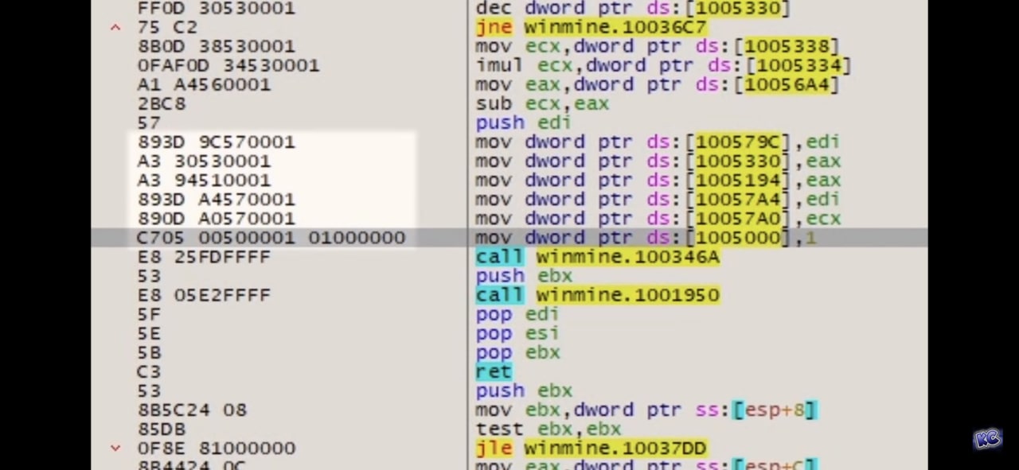Click bytes 0FAF0D 34530001
Viewport: 1019px width, 470px height.
click(228, 65)
